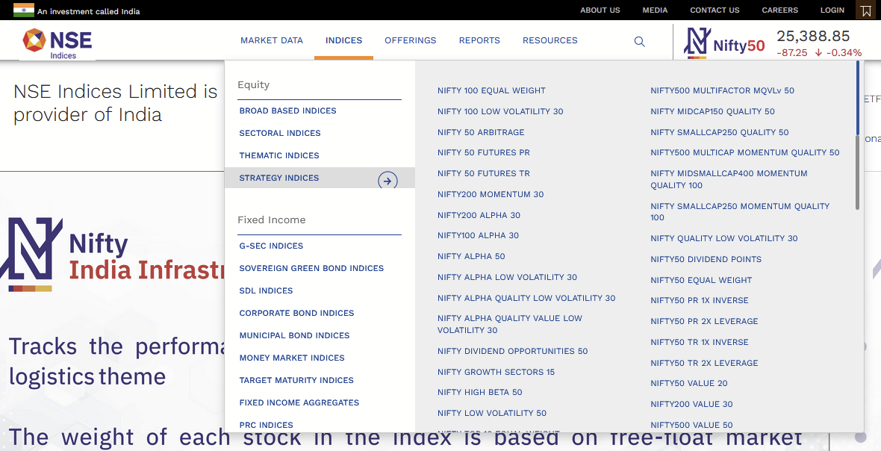Click the Nifty50 logo in header
The image size is (881, 451).
(x=726, y=43)
